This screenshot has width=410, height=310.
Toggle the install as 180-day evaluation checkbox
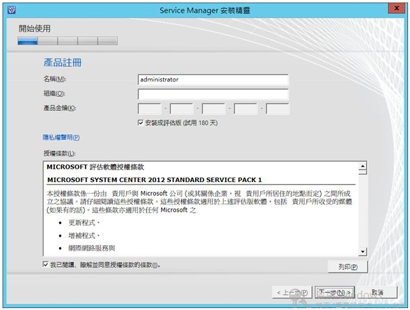coord(140,123)
